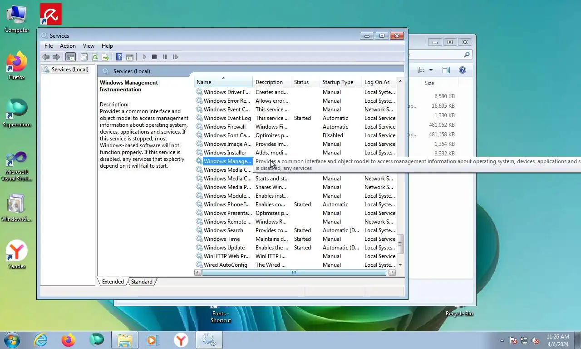581x349 pixels.
Task: Select the Windows Remote ... service
Action: point(295,222)
